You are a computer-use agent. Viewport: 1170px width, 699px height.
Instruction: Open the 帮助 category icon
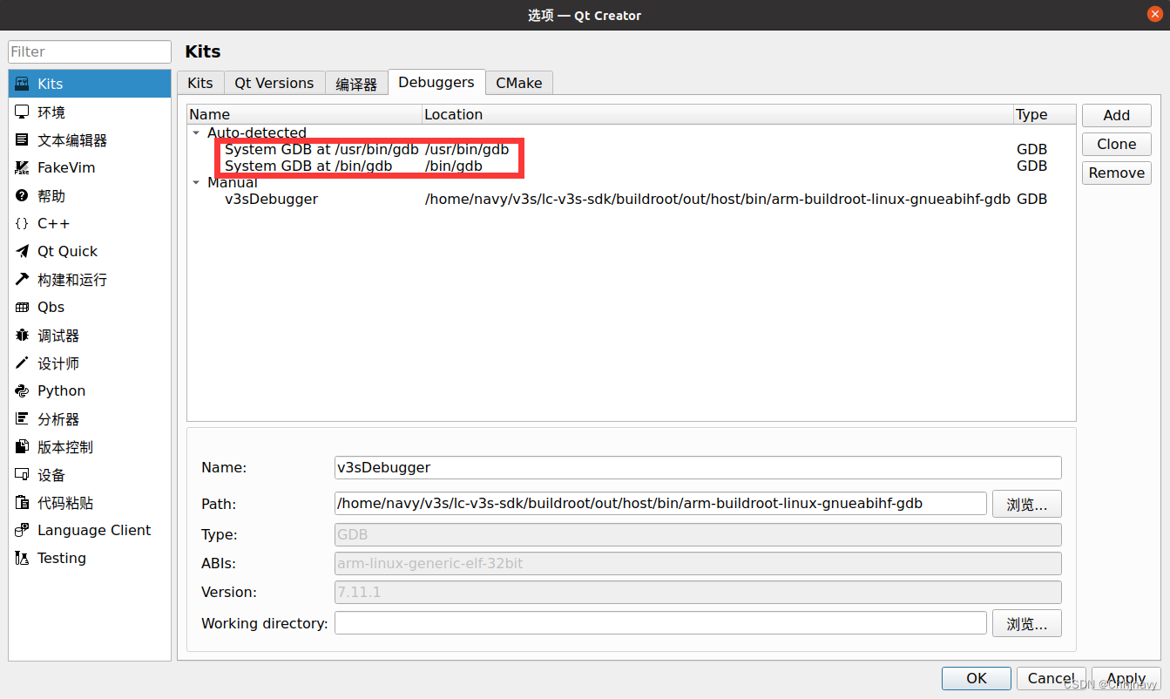[x=23, y=195]
